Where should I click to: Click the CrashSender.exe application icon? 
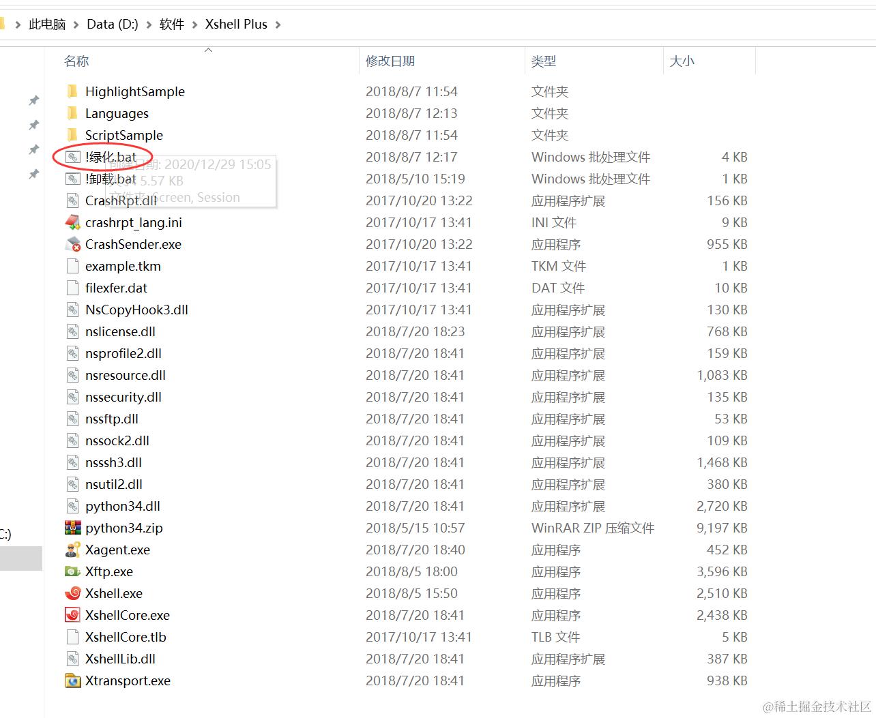pos(72,244)
